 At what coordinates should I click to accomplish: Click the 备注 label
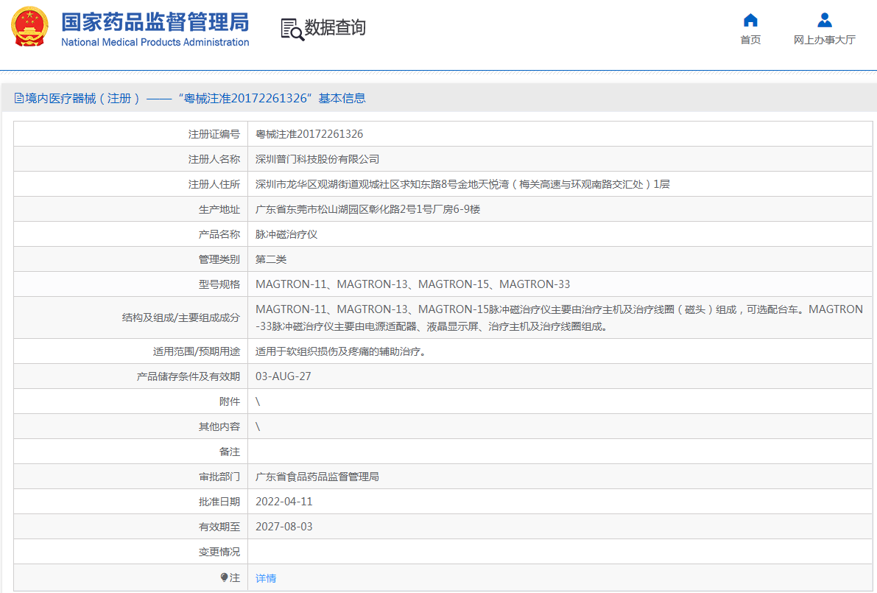(229, 452)
